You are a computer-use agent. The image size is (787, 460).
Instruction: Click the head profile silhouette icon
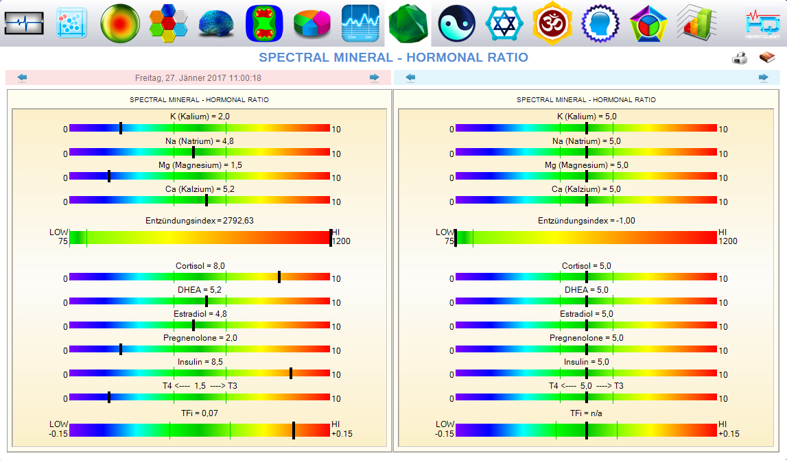click(x=600, y=23)
